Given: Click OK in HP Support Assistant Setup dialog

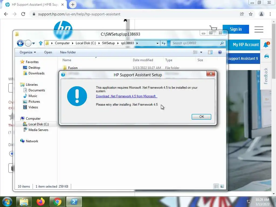Looking at the screenshot, I should click(x=201, y=117).
